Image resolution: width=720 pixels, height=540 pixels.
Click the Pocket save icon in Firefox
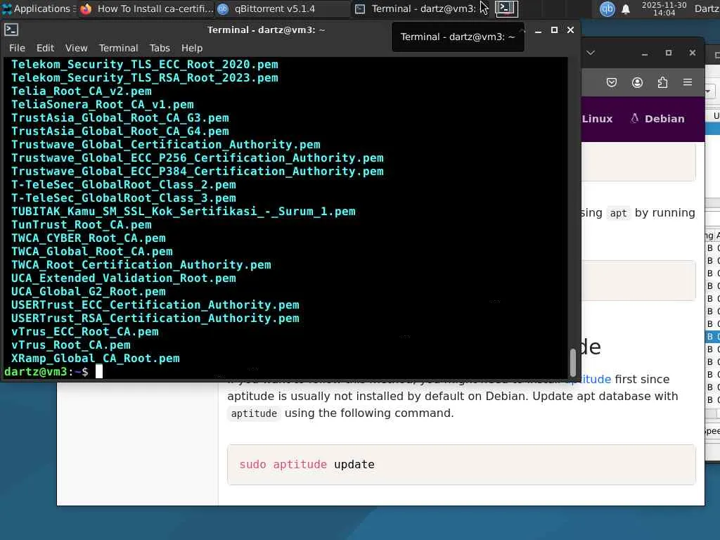pyautogui.click(x=611, y=83)
